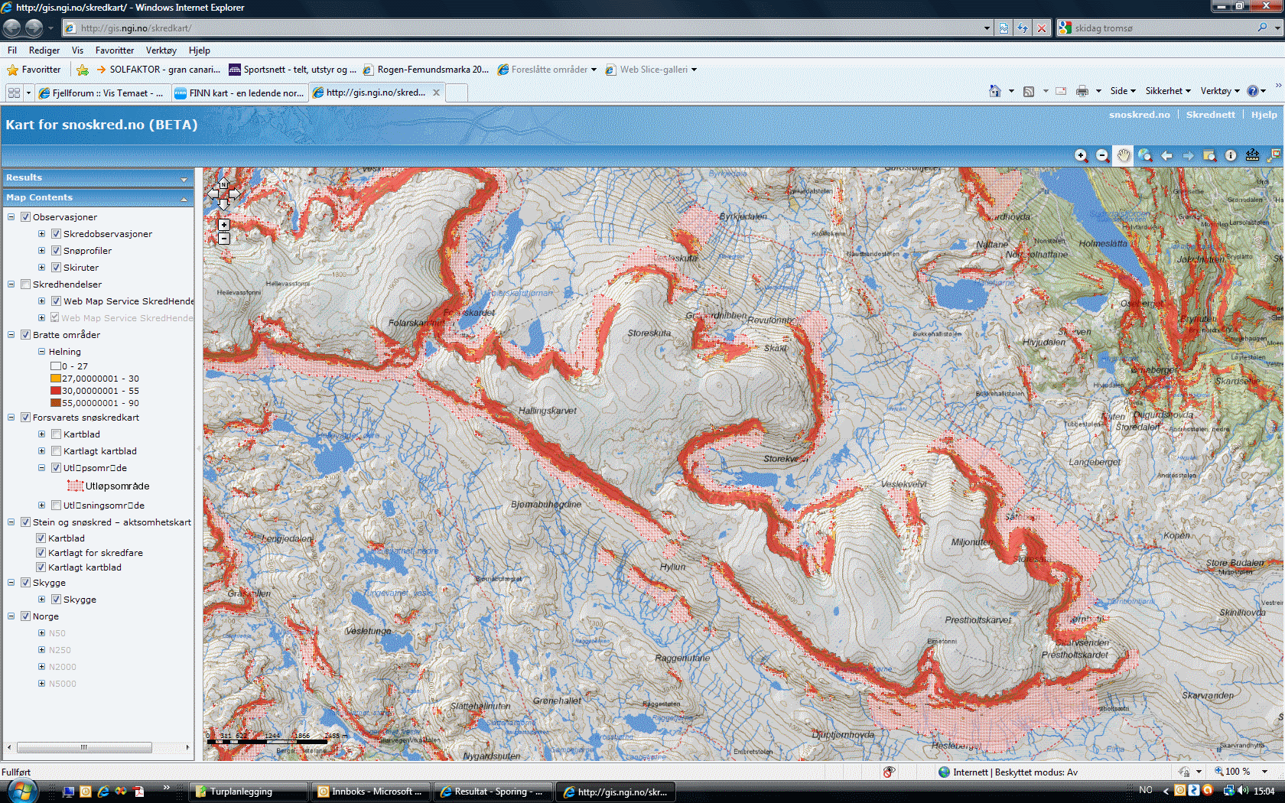This screenshot has height=803, width=1285.
Task: Select the zoom in magnifier tool
Action: tap(1081, 155)
